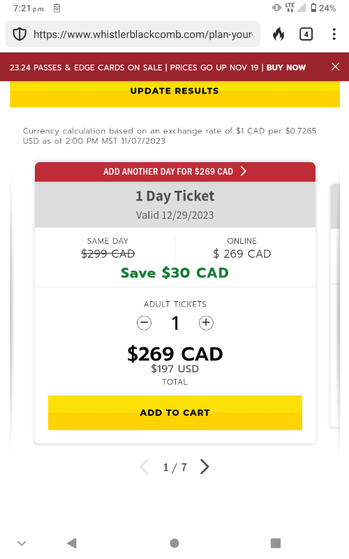Dismiss the passes sale banner

pyautogui.click(x=335, y=66)
